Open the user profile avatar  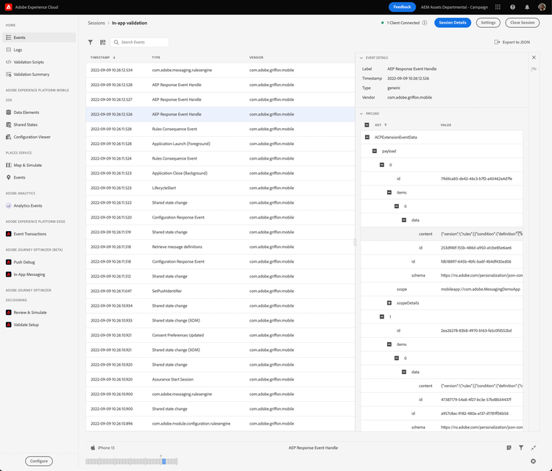pos(542,7)
